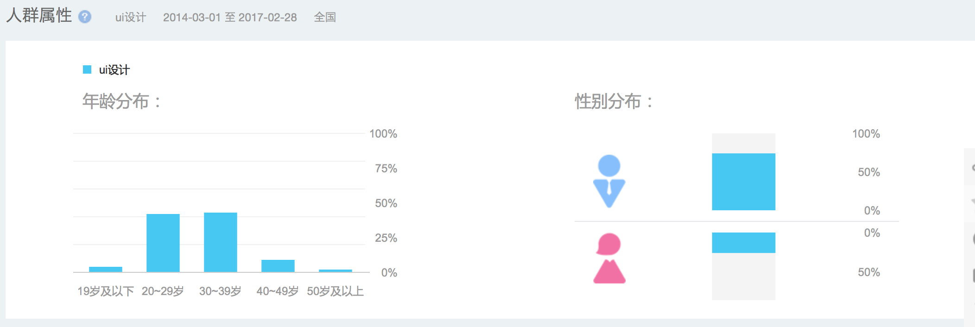
Task: Click the 50岁及以上 axis label
Action: point(335,291)
